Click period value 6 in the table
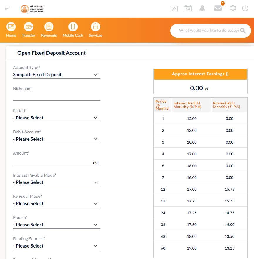Image resolution: width=254 pixels, height=259 pixels. (x=163, y=166)
